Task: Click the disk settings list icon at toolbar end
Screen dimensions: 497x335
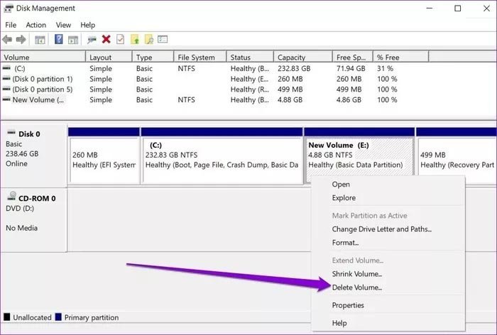Action: 163,39
